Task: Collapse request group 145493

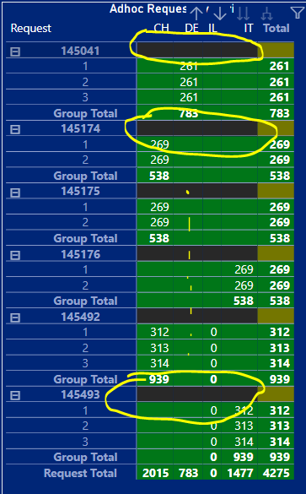Action: [x=15, y=395]
